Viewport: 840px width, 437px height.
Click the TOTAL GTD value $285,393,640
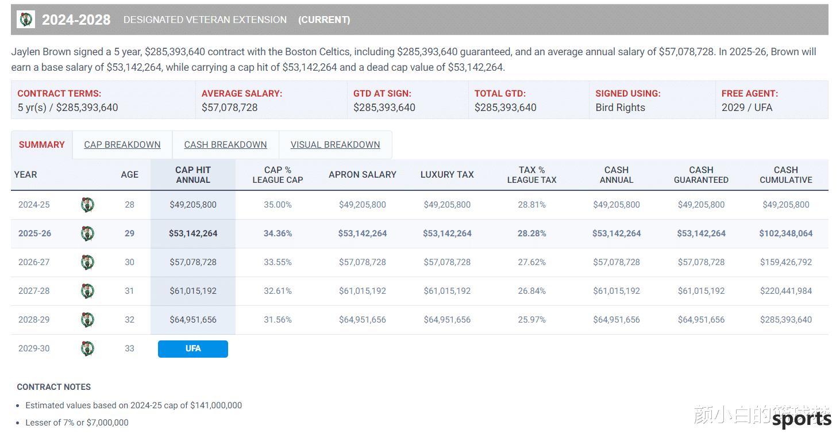[x=506, y=108]
